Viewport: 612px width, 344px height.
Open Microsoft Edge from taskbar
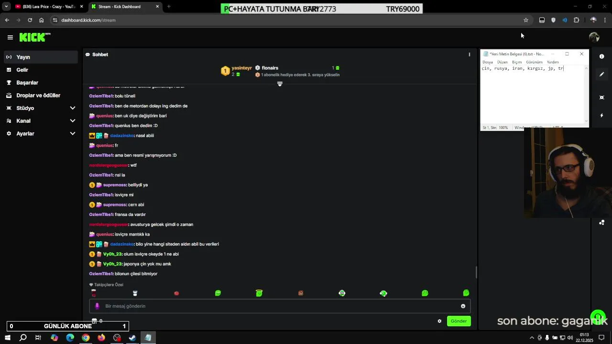[x=70, y=338]
